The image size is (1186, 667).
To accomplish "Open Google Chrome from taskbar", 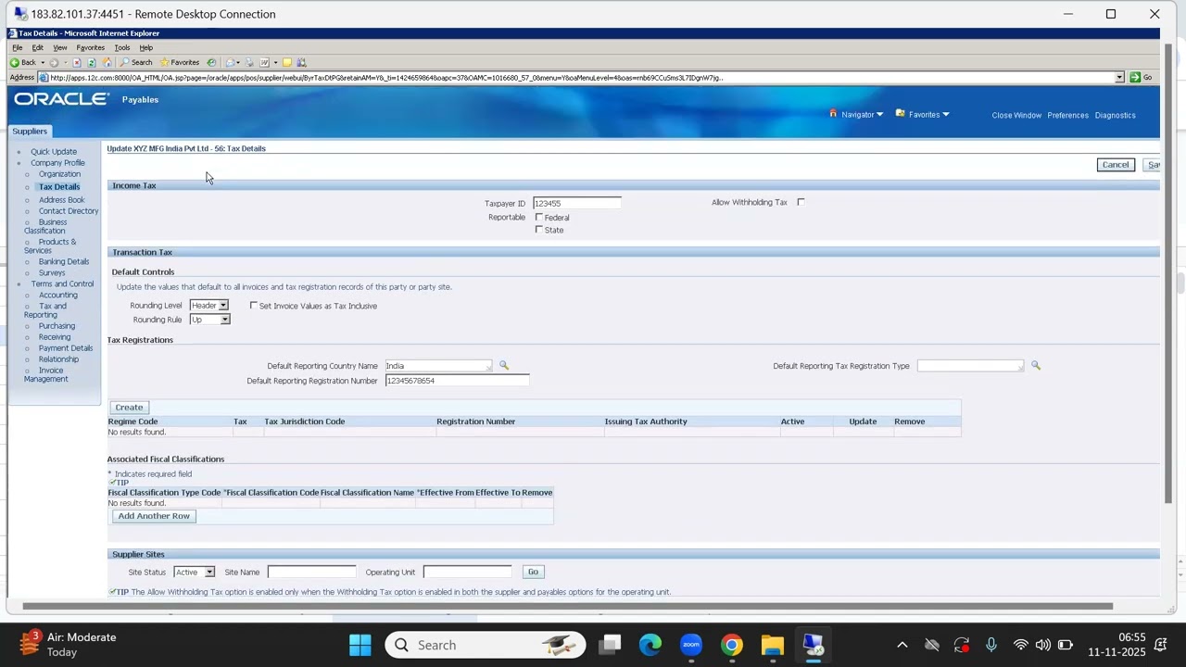I will click(x=732, y=645).
